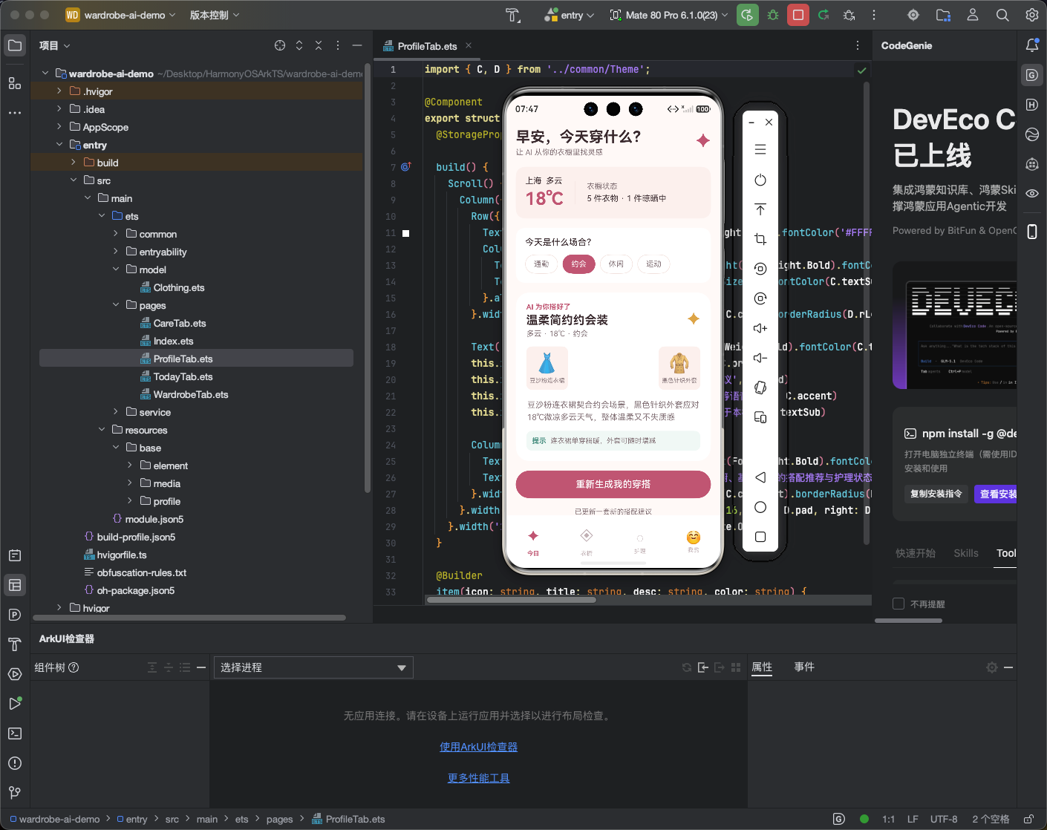1047x830 pixels.
Task: Open the notifications bell in right sidebar
Action: tap(1032, 45)
